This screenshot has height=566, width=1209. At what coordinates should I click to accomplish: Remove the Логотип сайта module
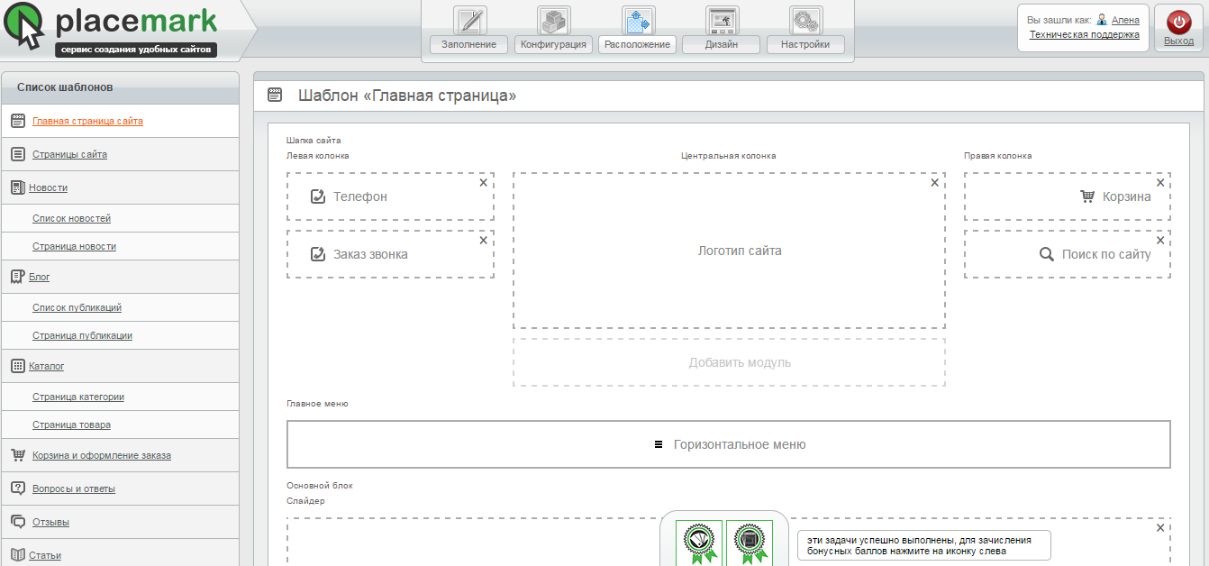pyautogui.click(x=934, y=182)
